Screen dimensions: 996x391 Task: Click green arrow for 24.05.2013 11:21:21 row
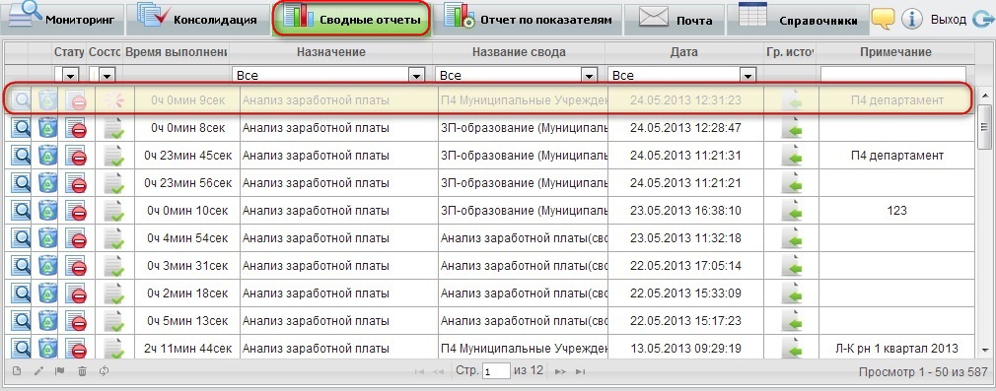click(x=791, y=184)
